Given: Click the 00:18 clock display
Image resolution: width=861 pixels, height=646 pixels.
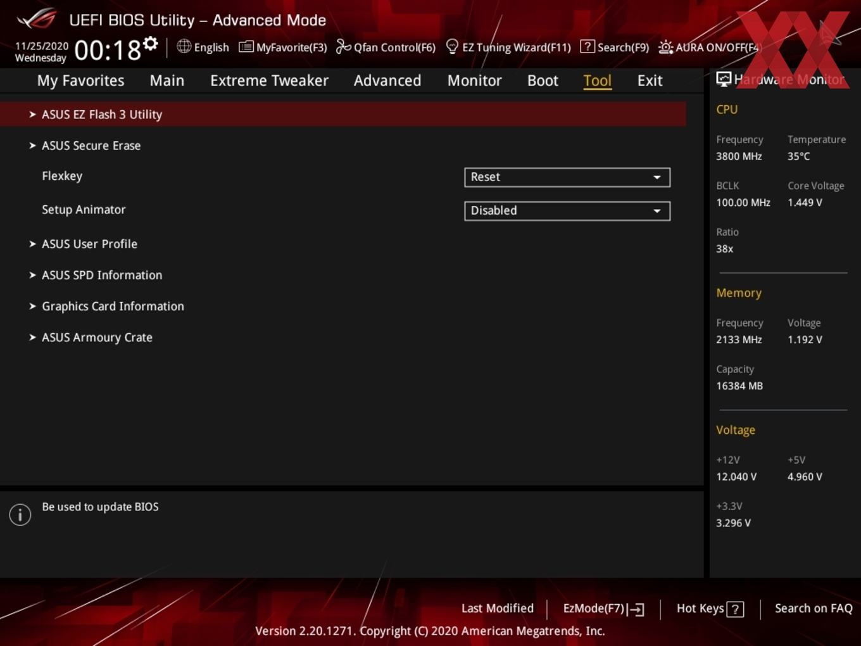Looking at the screenshot, I should point(107,50).
